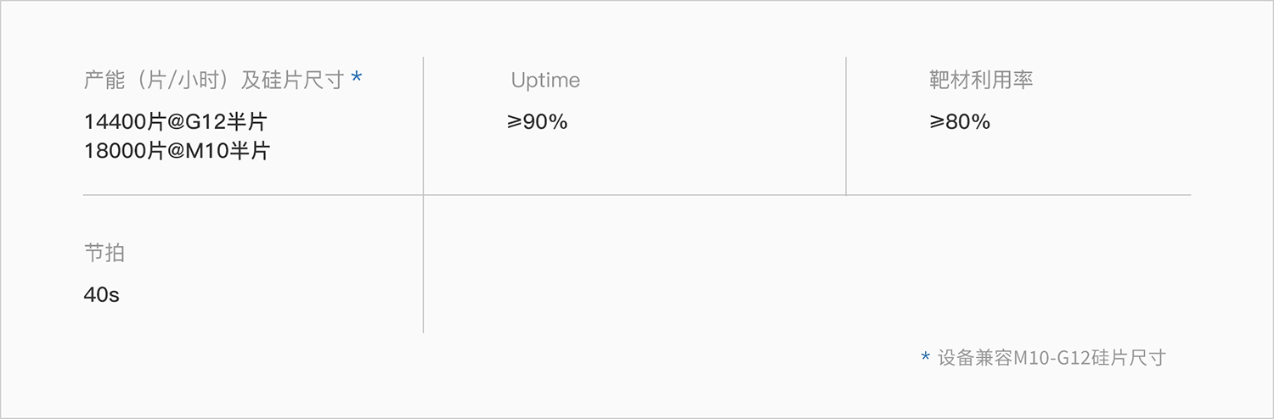Click the blue asterisk beside the 产能 heading
Viewport: 1274px width, 419px height.
(357, 78)
